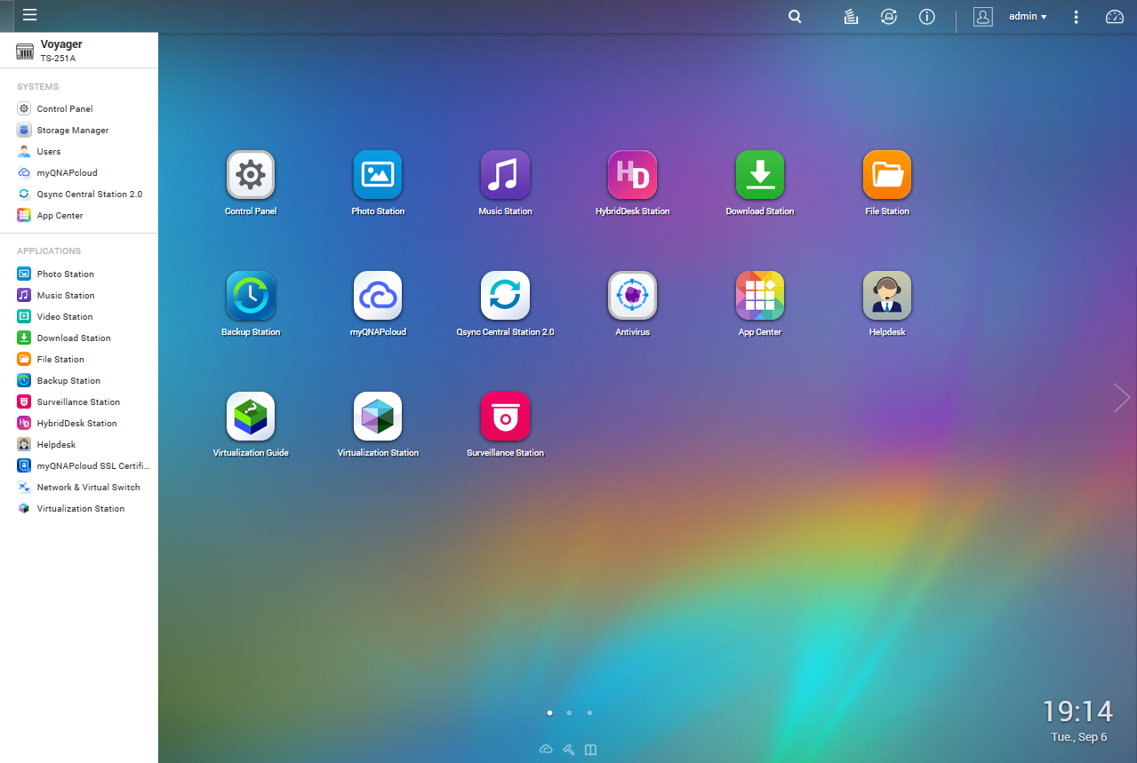The image size is (1137, 763).
Task: Switch to second desktop page dot
Action: pos(569,712)
